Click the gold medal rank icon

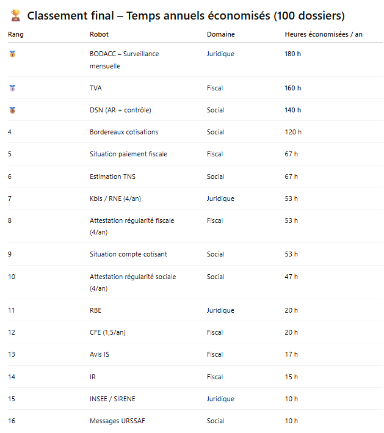[x=12, y=54]
